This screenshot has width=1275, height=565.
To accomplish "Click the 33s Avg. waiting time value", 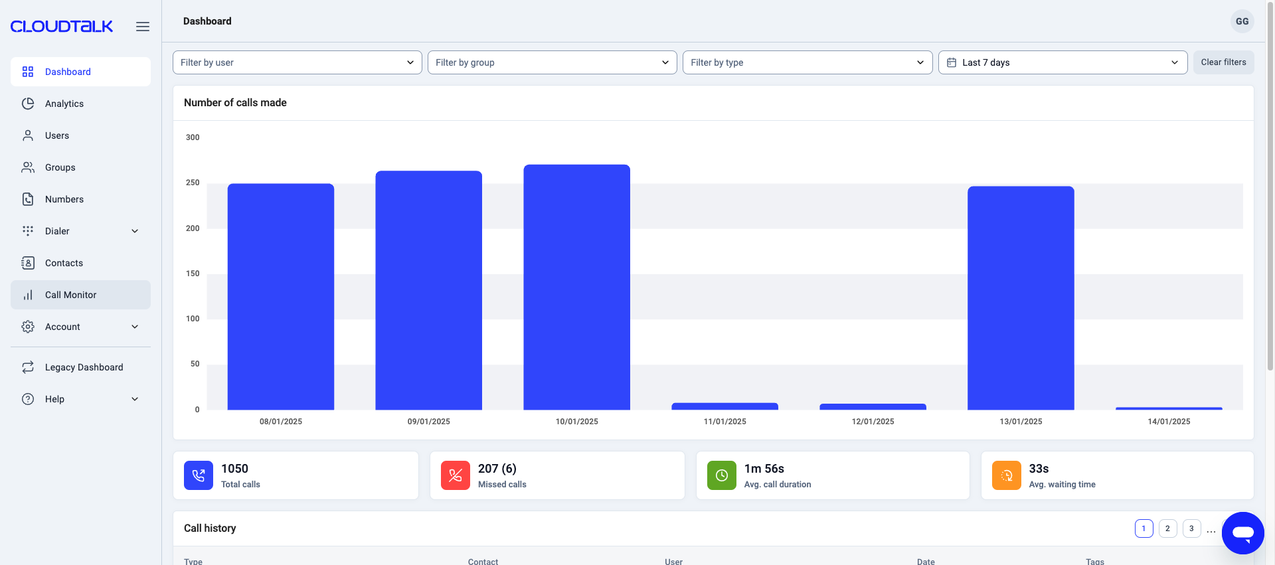I will coord(1039,469).
